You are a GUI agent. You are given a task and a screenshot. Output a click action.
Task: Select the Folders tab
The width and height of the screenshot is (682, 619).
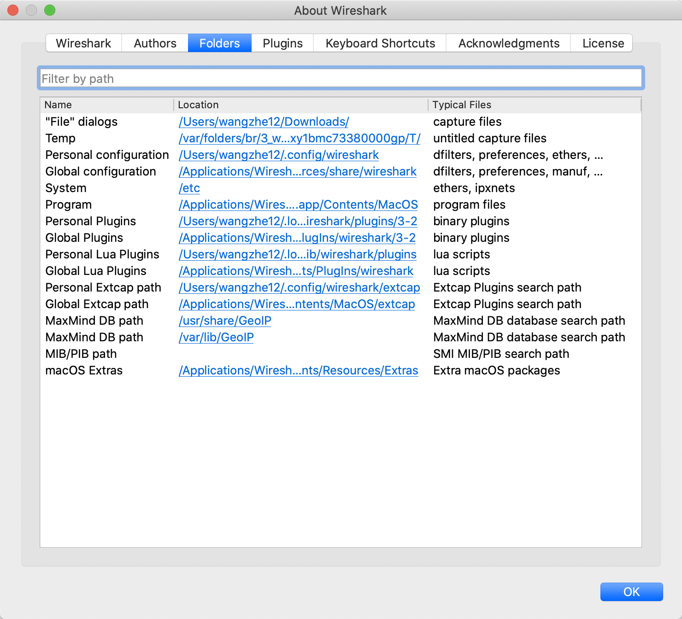tap(219, 43)
